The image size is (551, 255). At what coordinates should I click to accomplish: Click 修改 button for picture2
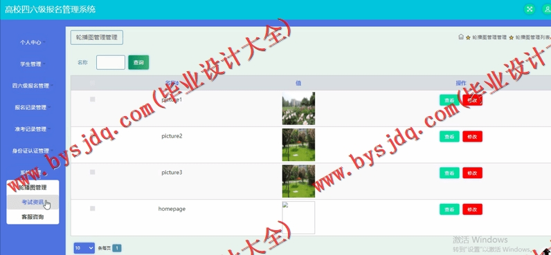pos(472,136)
